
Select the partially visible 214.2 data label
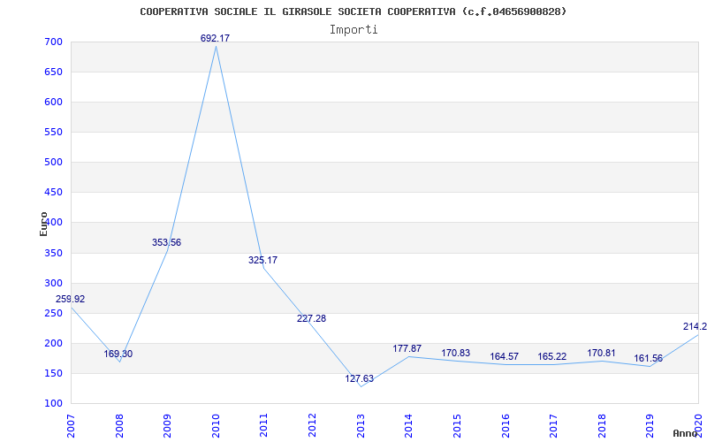click(695, 326)
